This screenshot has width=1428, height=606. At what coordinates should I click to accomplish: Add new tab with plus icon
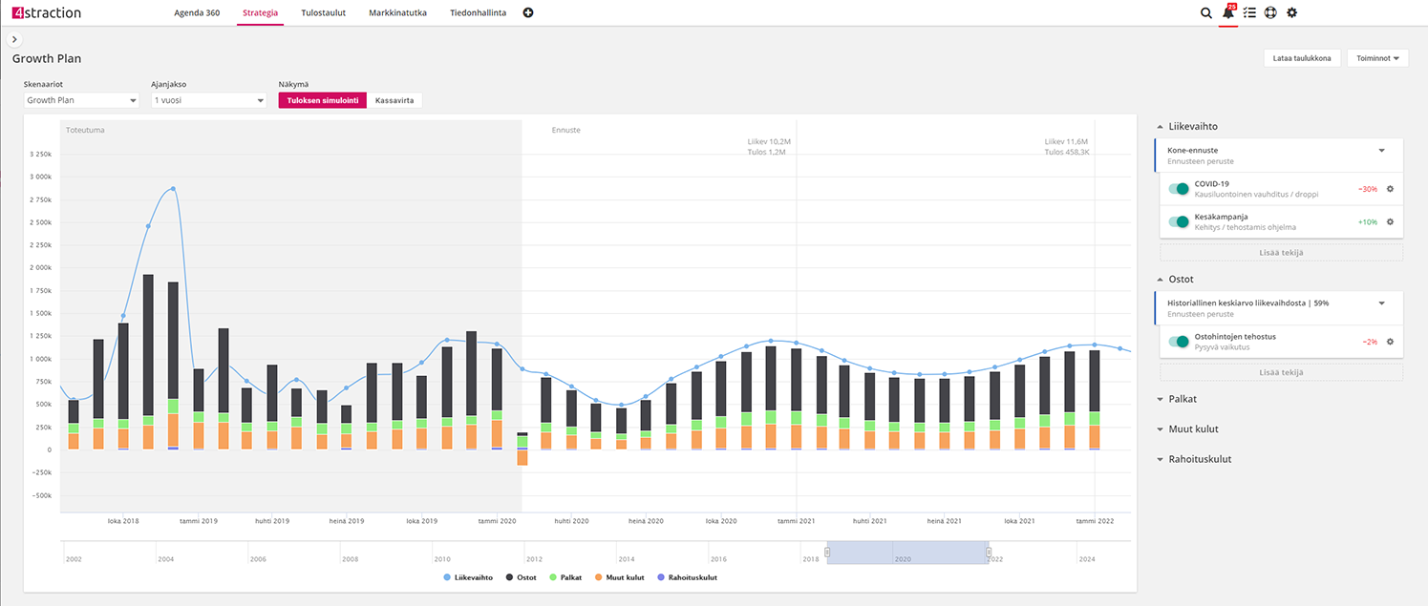click(x=528, y=13)
